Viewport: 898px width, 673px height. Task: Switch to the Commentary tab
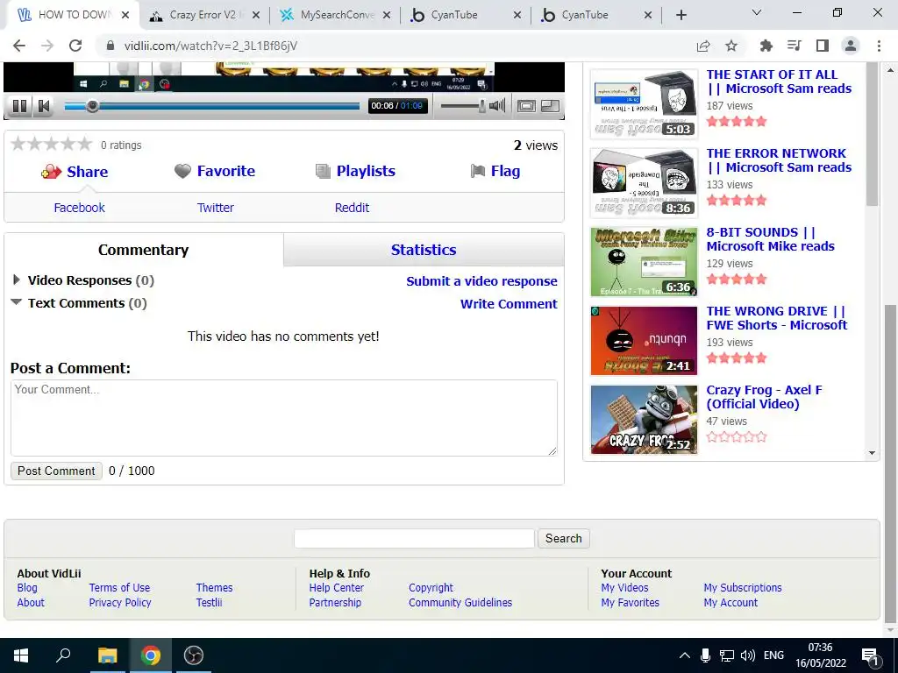pos(143,250)
